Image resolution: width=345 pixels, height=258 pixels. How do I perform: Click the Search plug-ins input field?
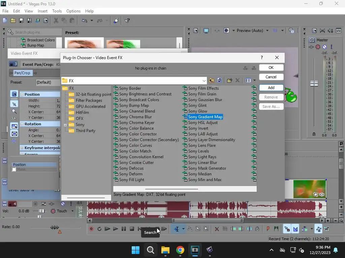pos(35,32)
